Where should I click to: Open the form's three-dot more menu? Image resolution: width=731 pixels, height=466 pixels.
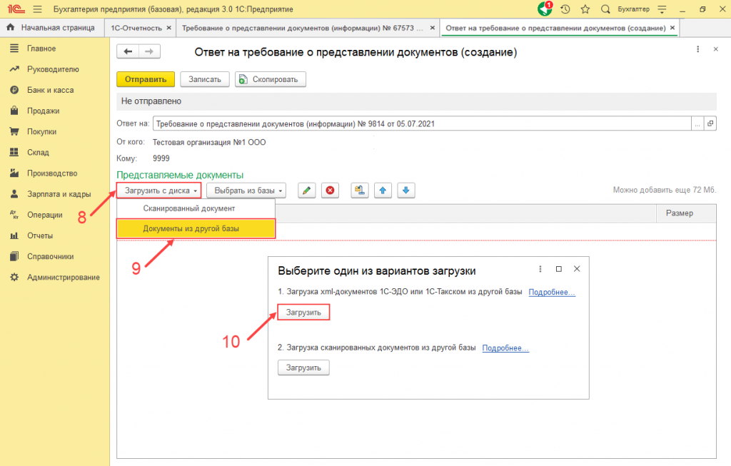(x=698, y=49)
